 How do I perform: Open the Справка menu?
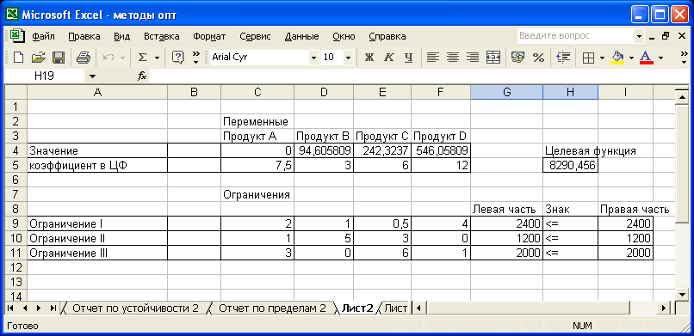[x=387, y=36]
